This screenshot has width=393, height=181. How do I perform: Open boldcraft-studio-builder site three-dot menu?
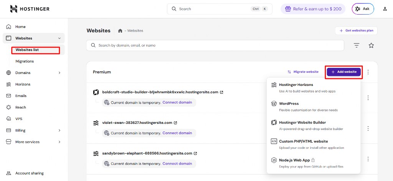click(x=368, y=98)
